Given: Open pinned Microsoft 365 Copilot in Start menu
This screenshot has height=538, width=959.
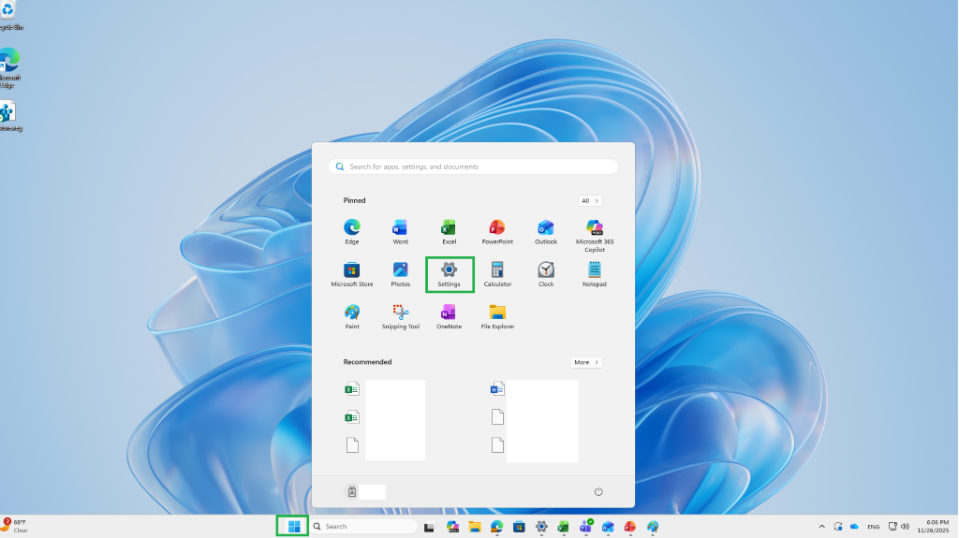Looking at the screenshot, I should pos(595,236).
